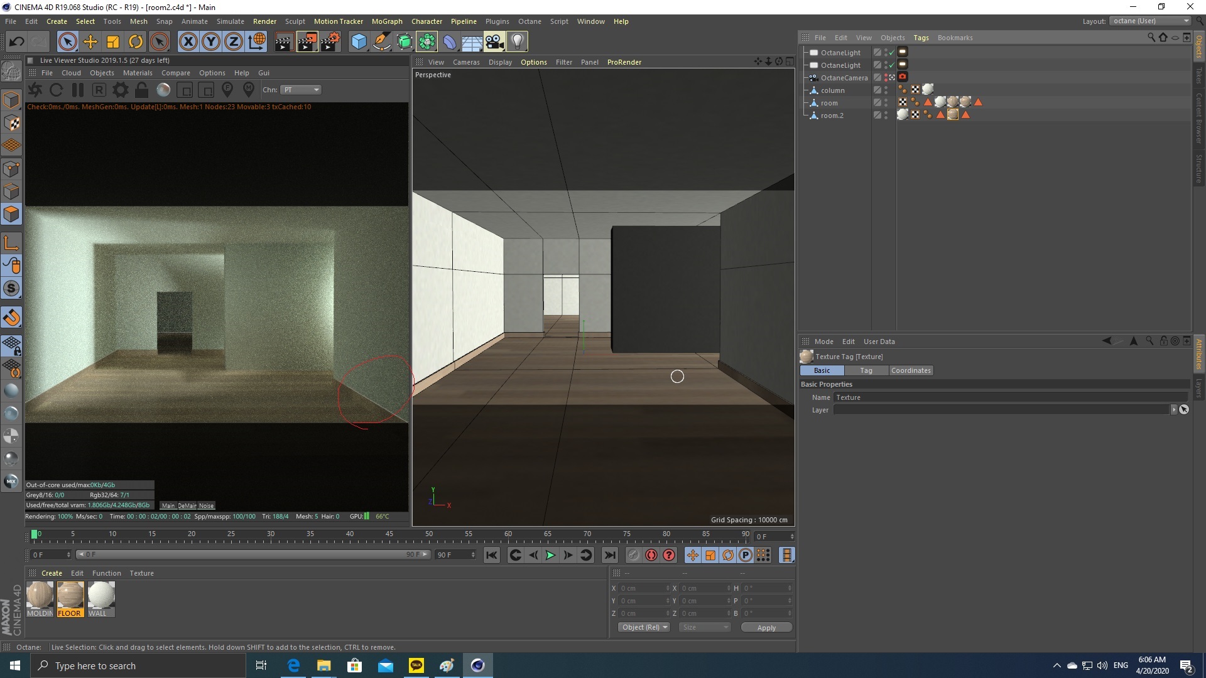Open the Size dropdown in coordinates
Screen dimensions: 1206x678
coord(705,627)
